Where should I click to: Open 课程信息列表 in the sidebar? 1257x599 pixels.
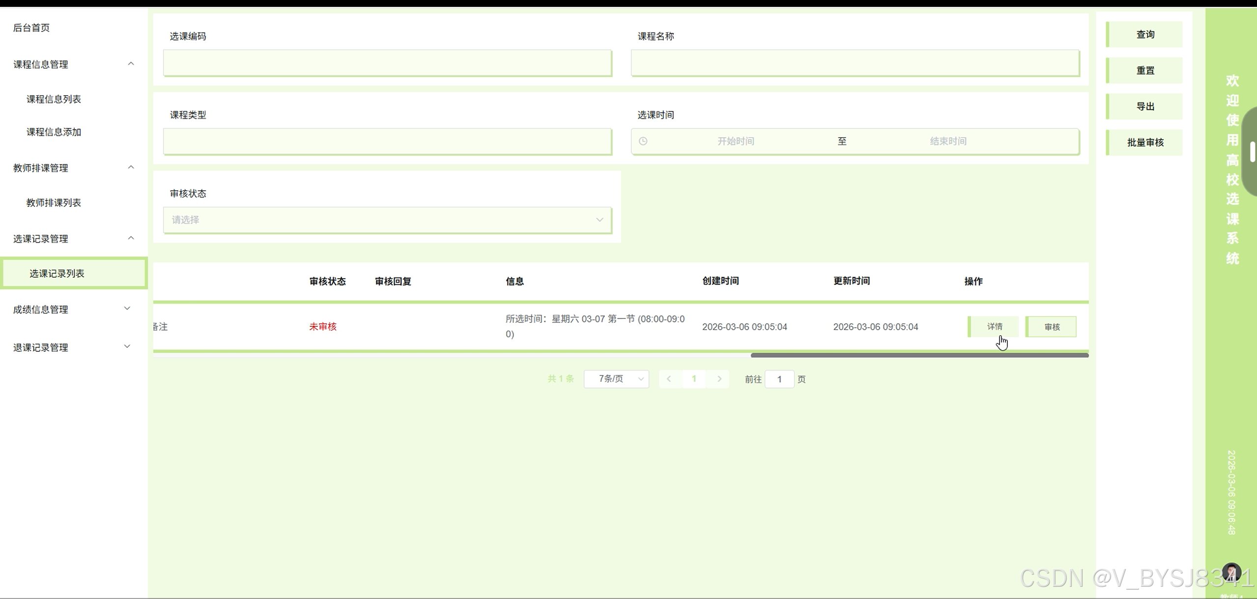coord(54,99)
